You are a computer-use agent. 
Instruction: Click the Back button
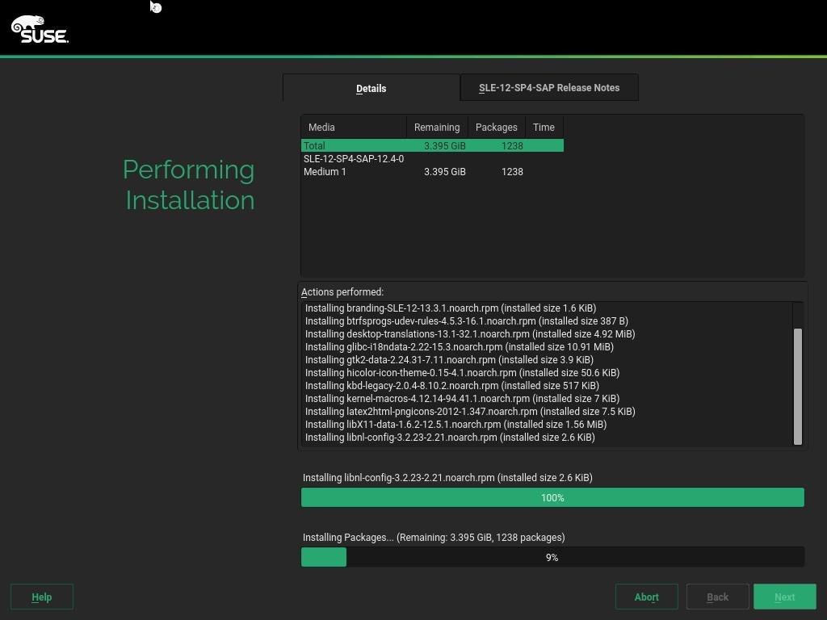pos(717,597)
